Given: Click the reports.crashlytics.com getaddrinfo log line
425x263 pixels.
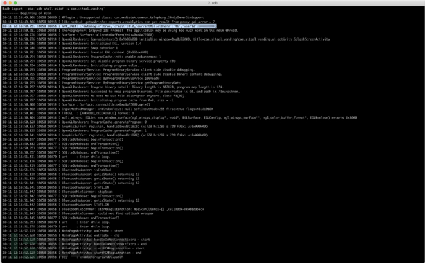Looking at the screenshot, I should coord(108,22).
